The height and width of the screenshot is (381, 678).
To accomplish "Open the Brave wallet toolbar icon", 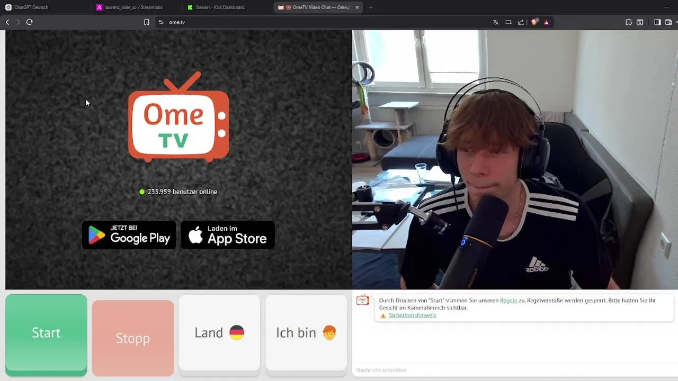I will click(x=668, y=22).
